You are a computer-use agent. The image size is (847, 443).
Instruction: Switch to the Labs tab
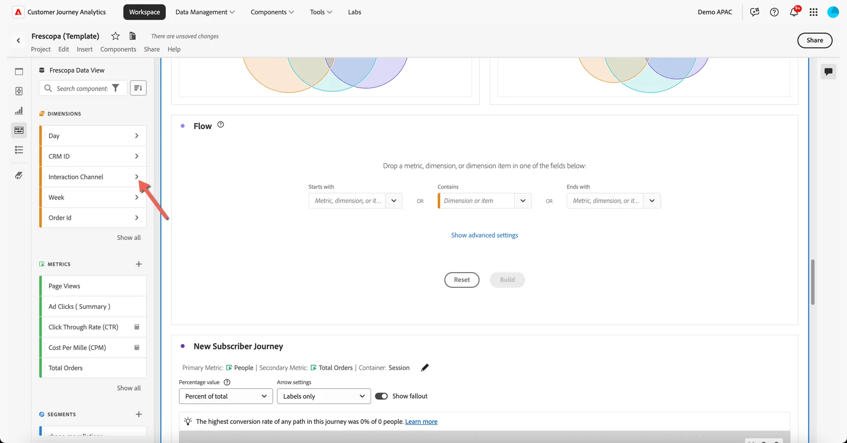point(354,12)
